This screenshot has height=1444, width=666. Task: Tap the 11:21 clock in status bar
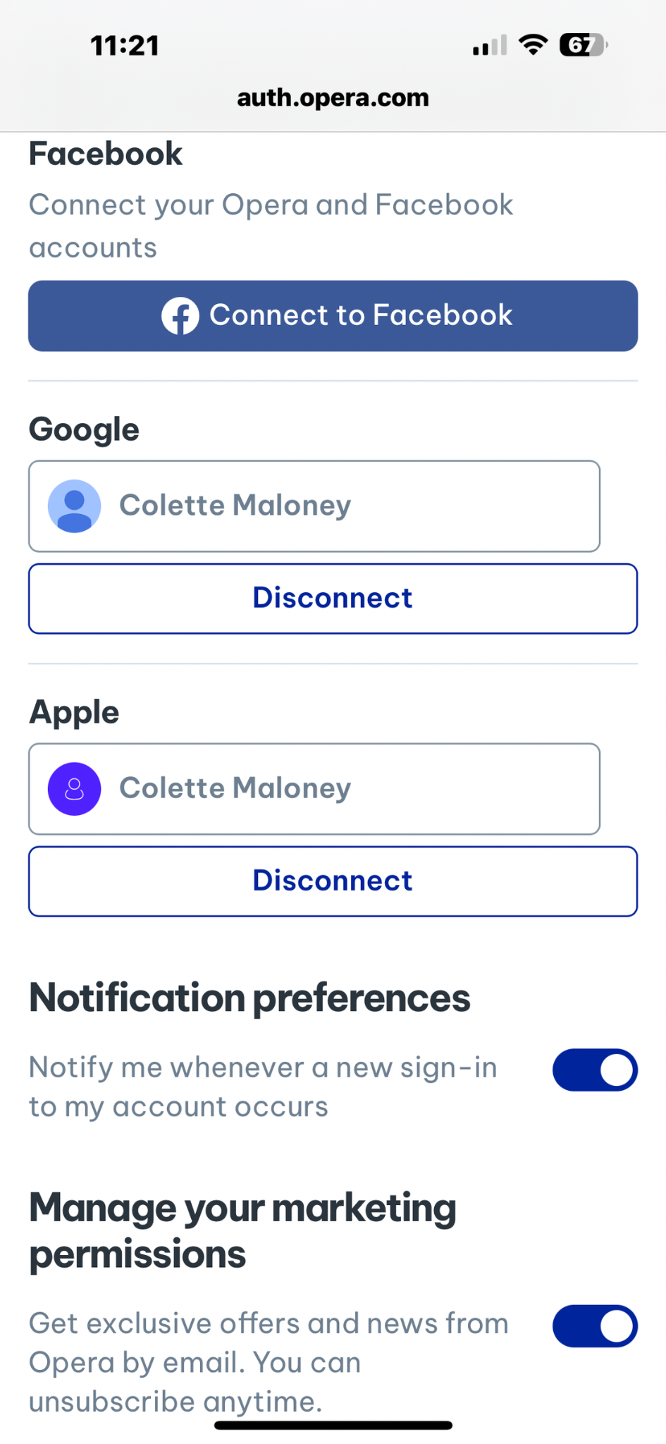click(x=125, y=46)
